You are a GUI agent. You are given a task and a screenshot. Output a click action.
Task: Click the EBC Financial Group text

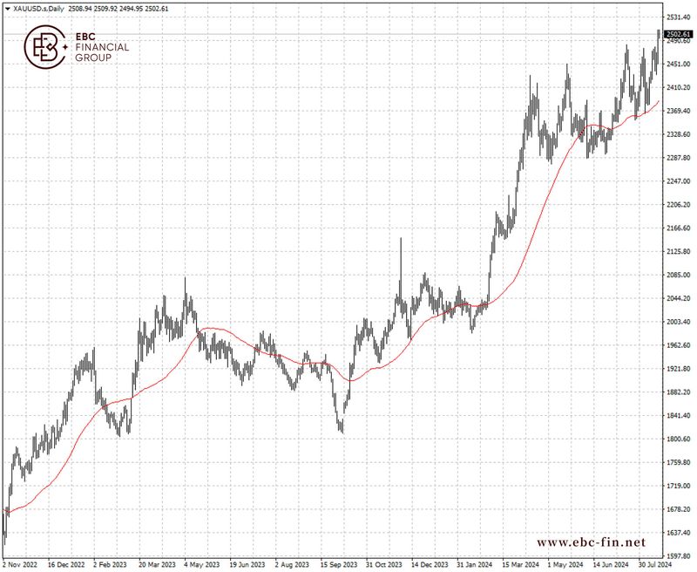coord(102,48)
